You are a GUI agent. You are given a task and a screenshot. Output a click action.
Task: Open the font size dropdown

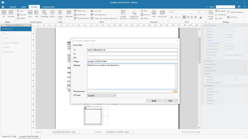(x=204, y=12)
